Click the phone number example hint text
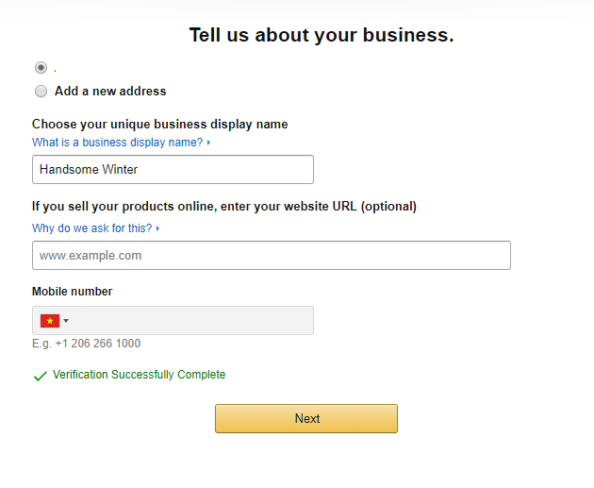The width and height of the screenshot is (594, 488). 86,344
